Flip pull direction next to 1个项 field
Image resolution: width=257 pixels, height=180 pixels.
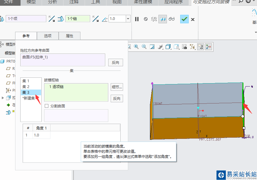pyautogui.click(x=52, y=19)
